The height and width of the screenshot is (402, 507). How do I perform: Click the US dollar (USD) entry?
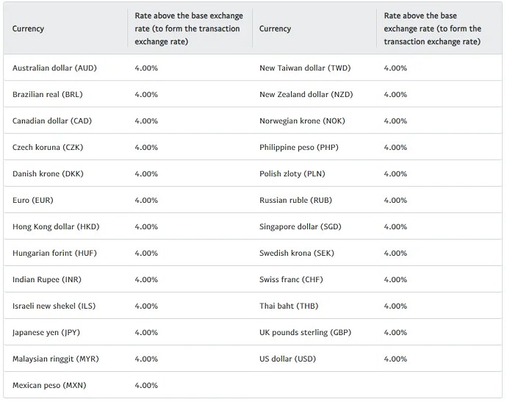click(x=287, y=359)
